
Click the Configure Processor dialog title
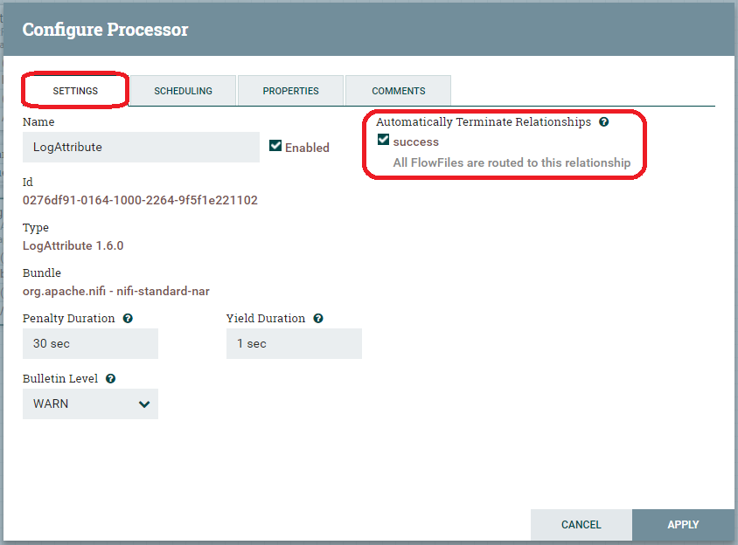(105, 30)
